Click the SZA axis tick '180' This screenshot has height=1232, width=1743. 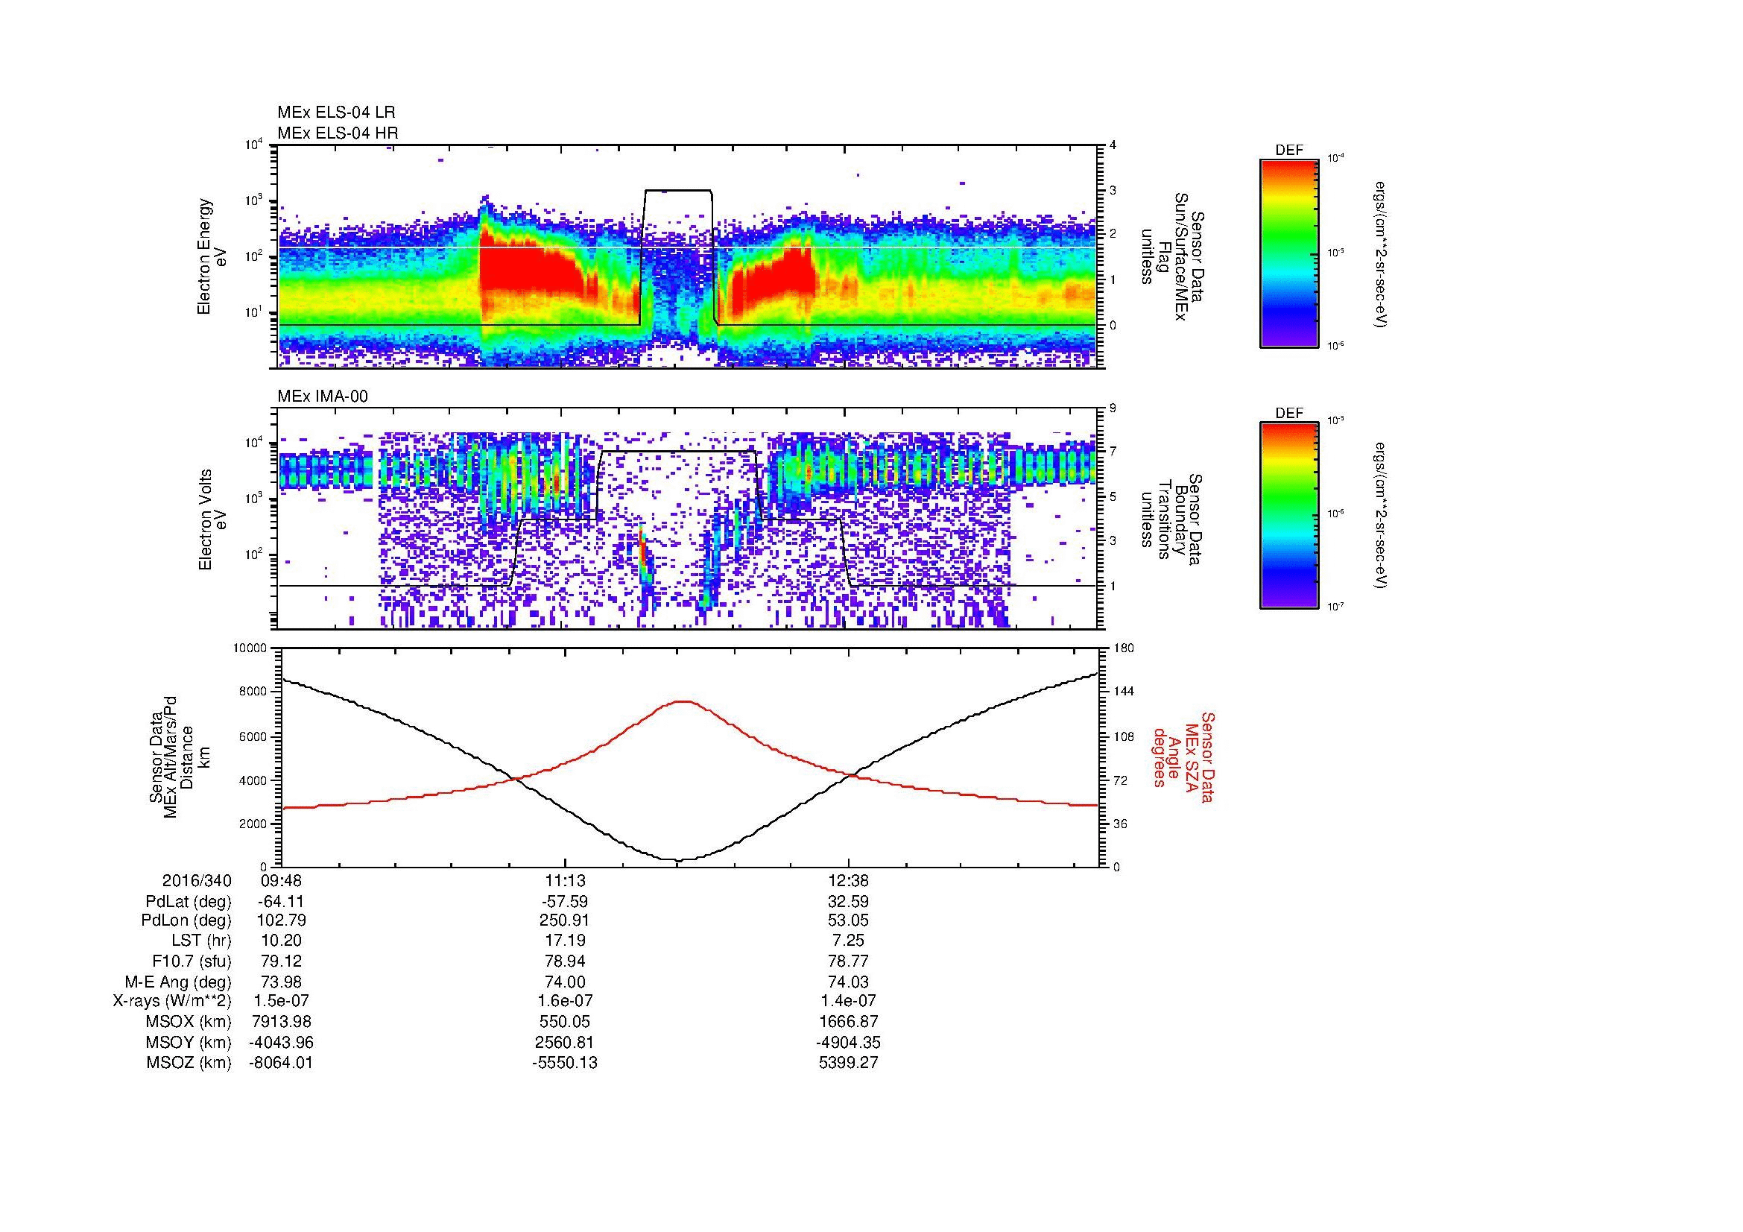point(1124,648)
